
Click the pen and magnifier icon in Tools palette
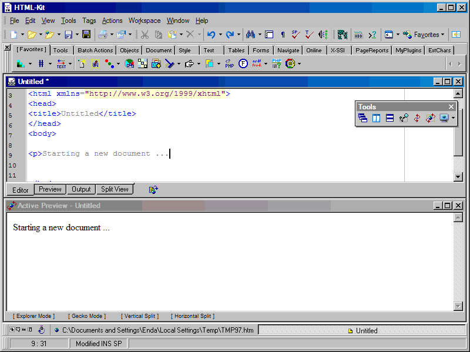(404, 118)
